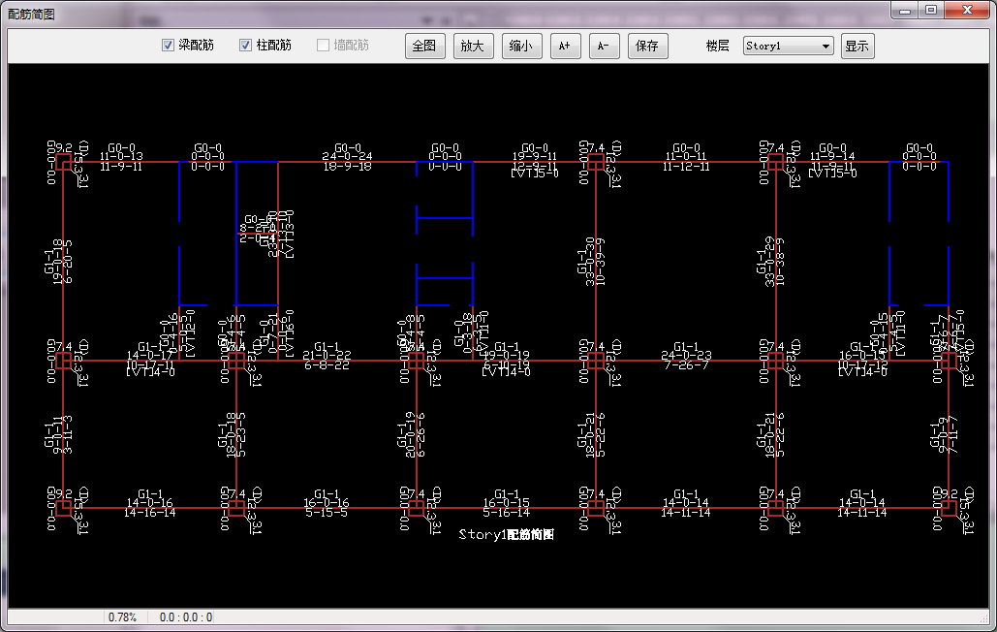
Task: Toggle the 梁配筋 checkbox
Action: click(x=168, y=46)
